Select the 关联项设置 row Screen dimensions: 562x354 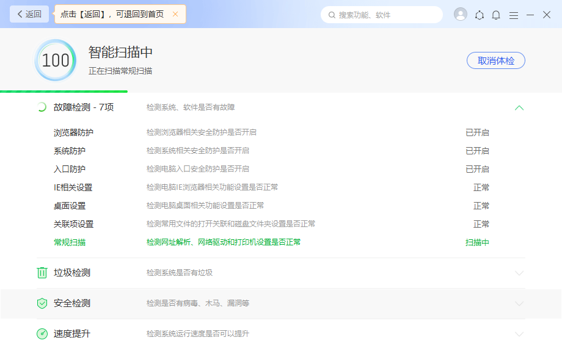pyautogui.click(x=271, y=224)
